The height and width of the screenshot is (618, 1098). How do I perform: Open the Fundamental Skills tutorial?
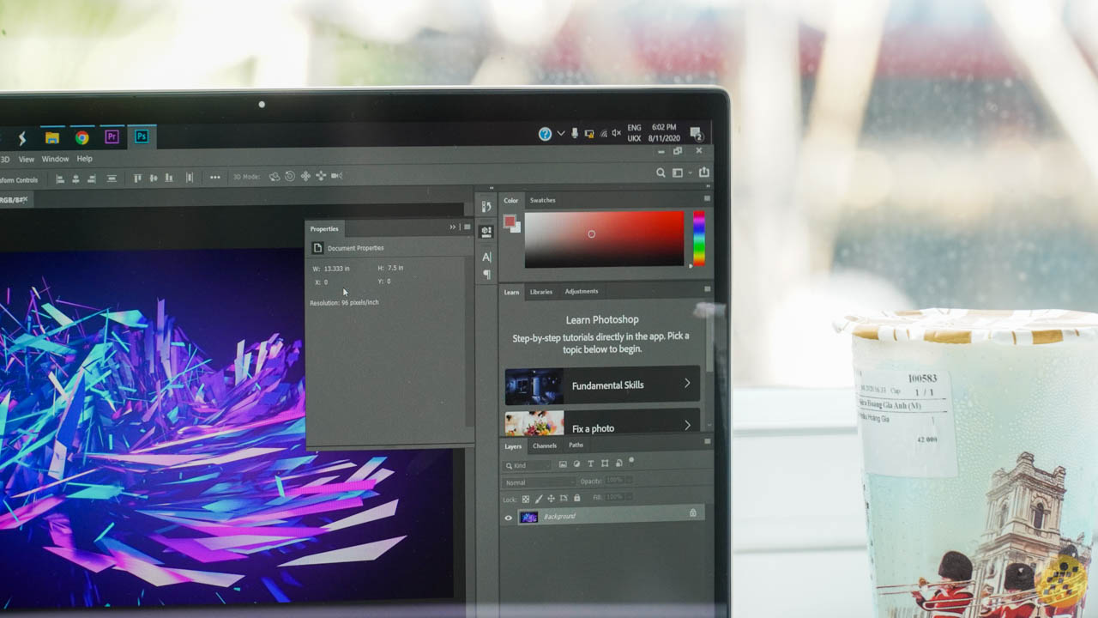click(x=602, y=385)
